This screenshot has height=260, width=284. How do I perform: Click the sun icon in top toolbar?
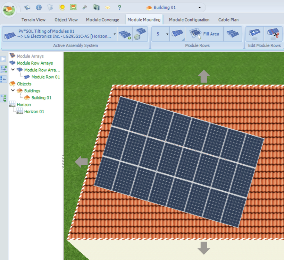pos(62,7)
